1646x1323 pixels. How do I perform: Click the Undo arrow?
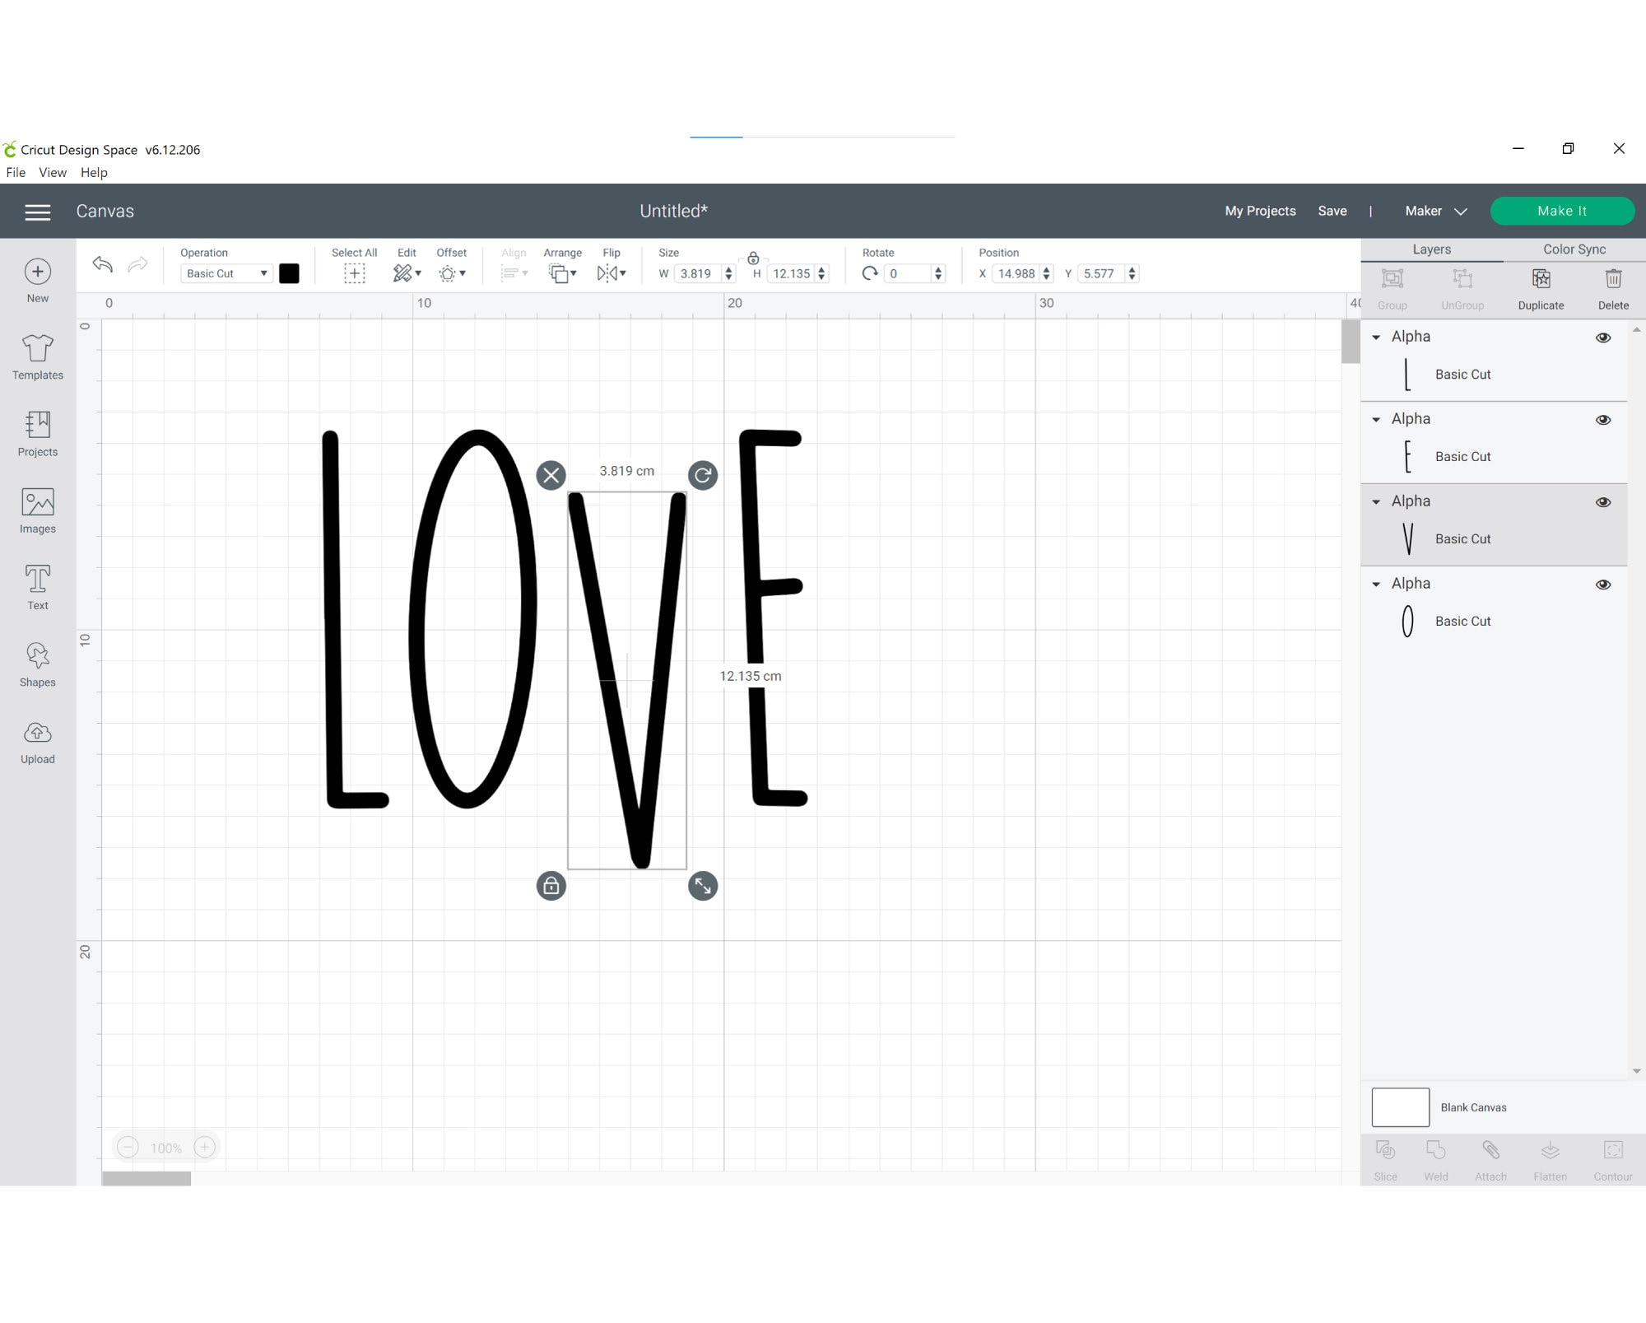pos(102,264)
